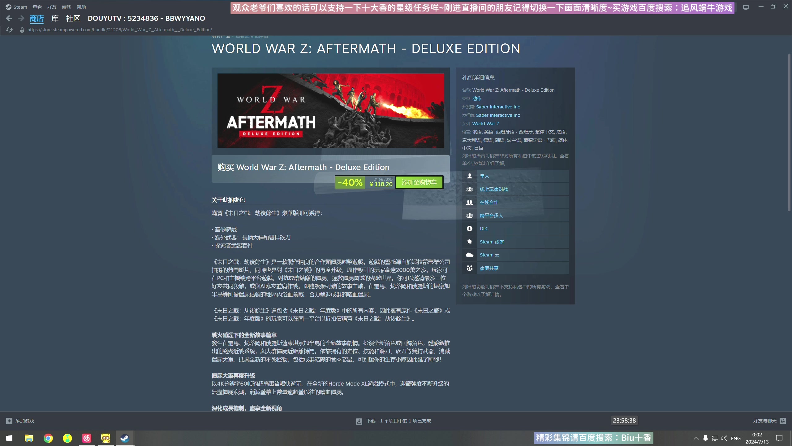Click the 家庭共享 family sharing icon
The width and height of the screenshot is (792, 446).
click(469, 268)
